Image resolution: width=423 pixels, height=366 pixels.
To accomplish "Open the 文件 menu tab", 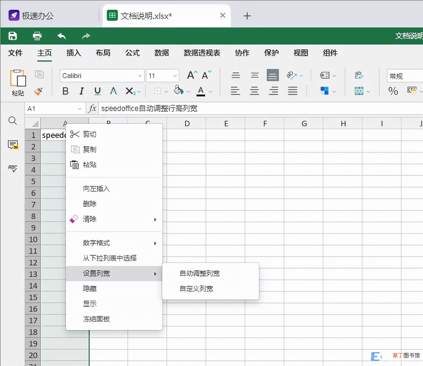I will [x=15, y=53].
